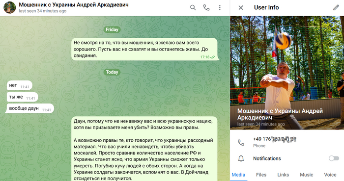This screenshot has height=181, width=344.
Task: Click the "User Info" panel title
Action: pos(266,7)
